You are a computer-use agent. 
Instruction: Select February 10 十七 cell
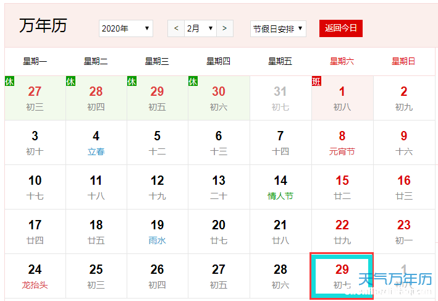coord(35,187)
